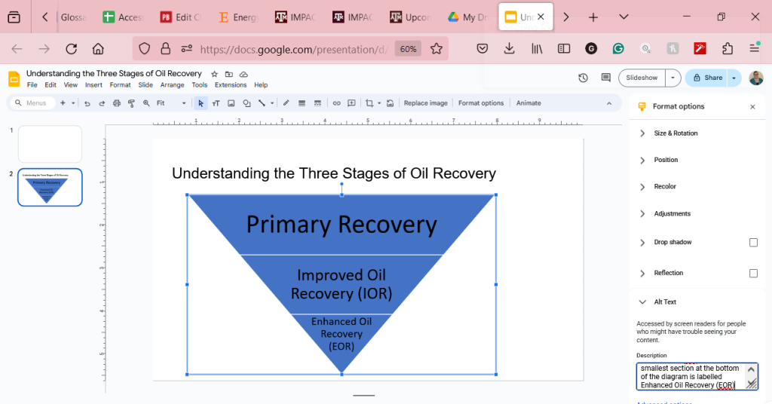The width and height of the screenshot is (772, 404).
Task: Open the Format menu
Action: pos(120,85)
